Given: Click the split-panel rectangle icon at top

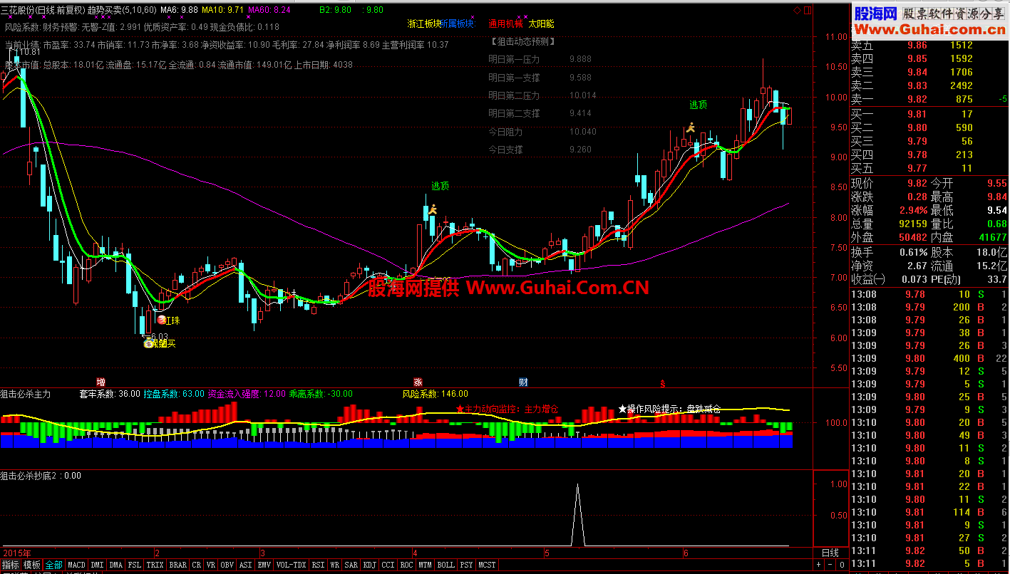Looking at the screenshot, I should pyautogui.click(x=808, y=10).
